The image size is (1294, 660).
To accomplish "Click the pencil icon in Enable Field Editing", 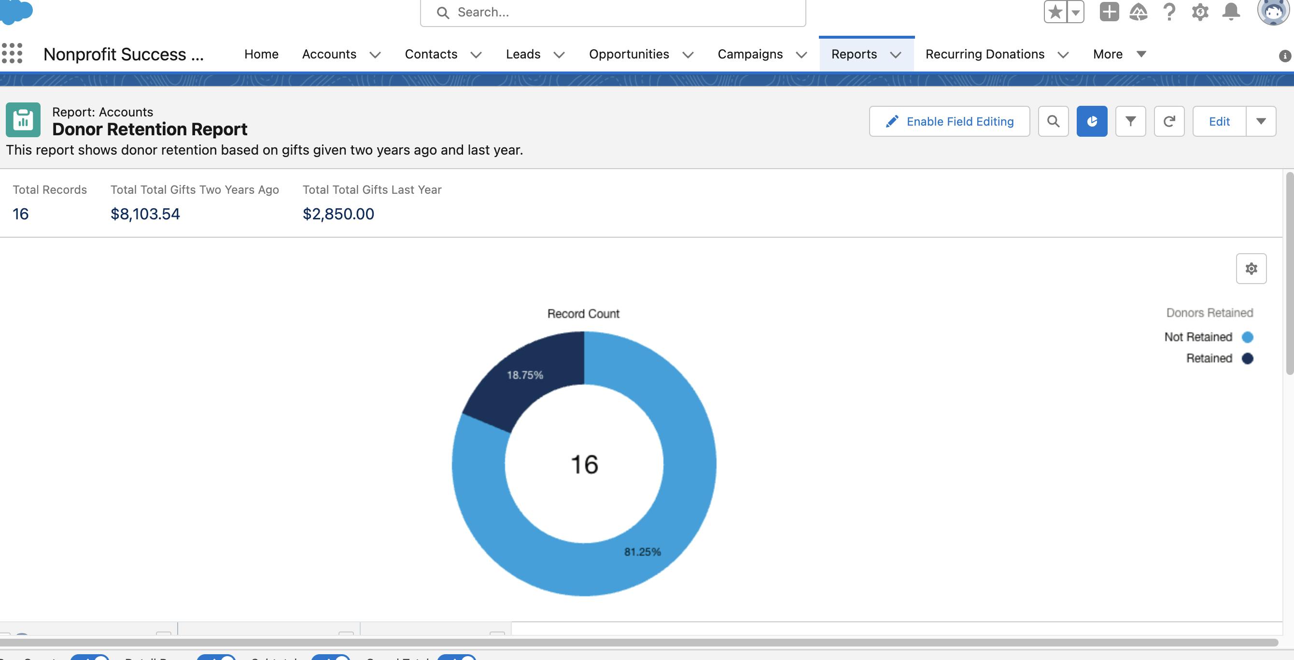I will [892, 121].
